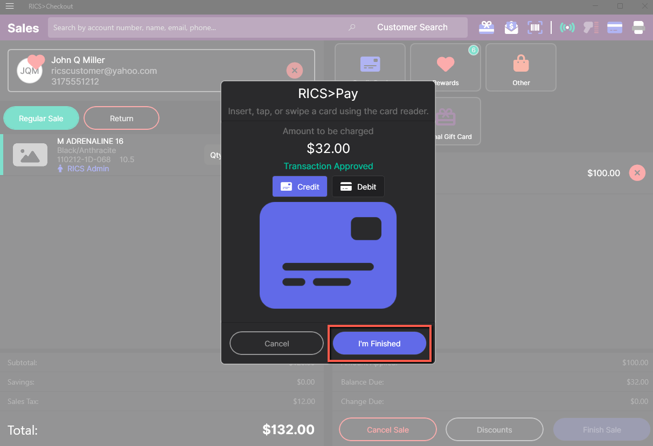The width and height of the screenshot is (653, 446).
Task: Click the large card illustration in dialog
Action: [328, 255]
